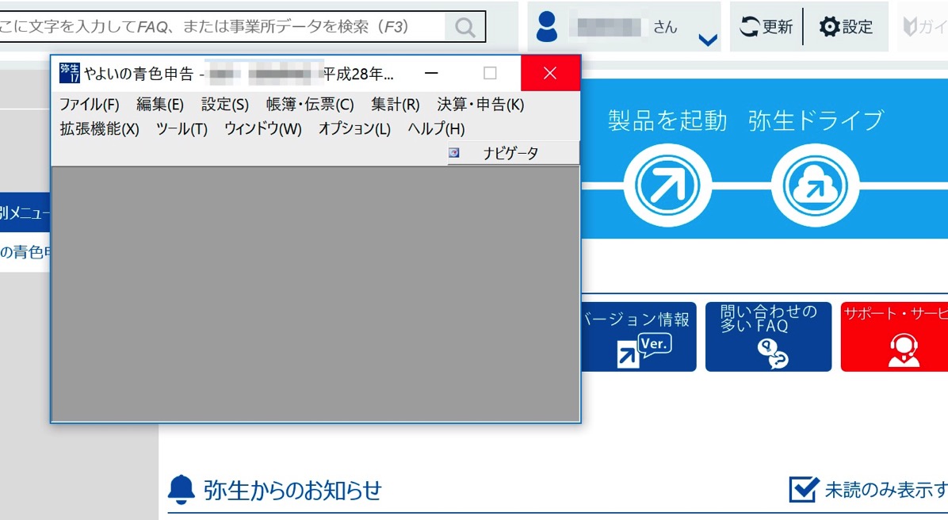
Task: Click the やよいの青色申告 title bar app icon
Action: [70, 73]
